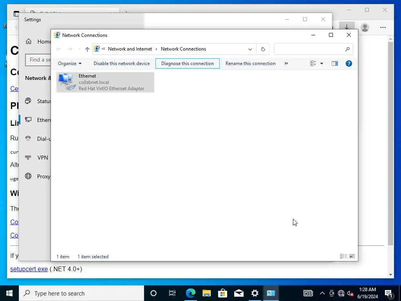Viewport: 401px width, 301px height.
Task: Open Microsoft Edge from taskbar
Action: pyautogui.click(x=191, y=293)
